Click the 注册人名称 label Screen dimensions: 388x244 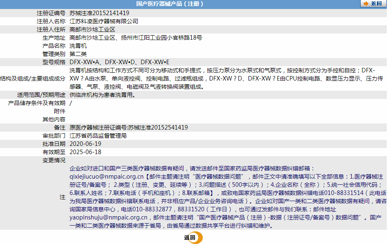tap(51, 21)
